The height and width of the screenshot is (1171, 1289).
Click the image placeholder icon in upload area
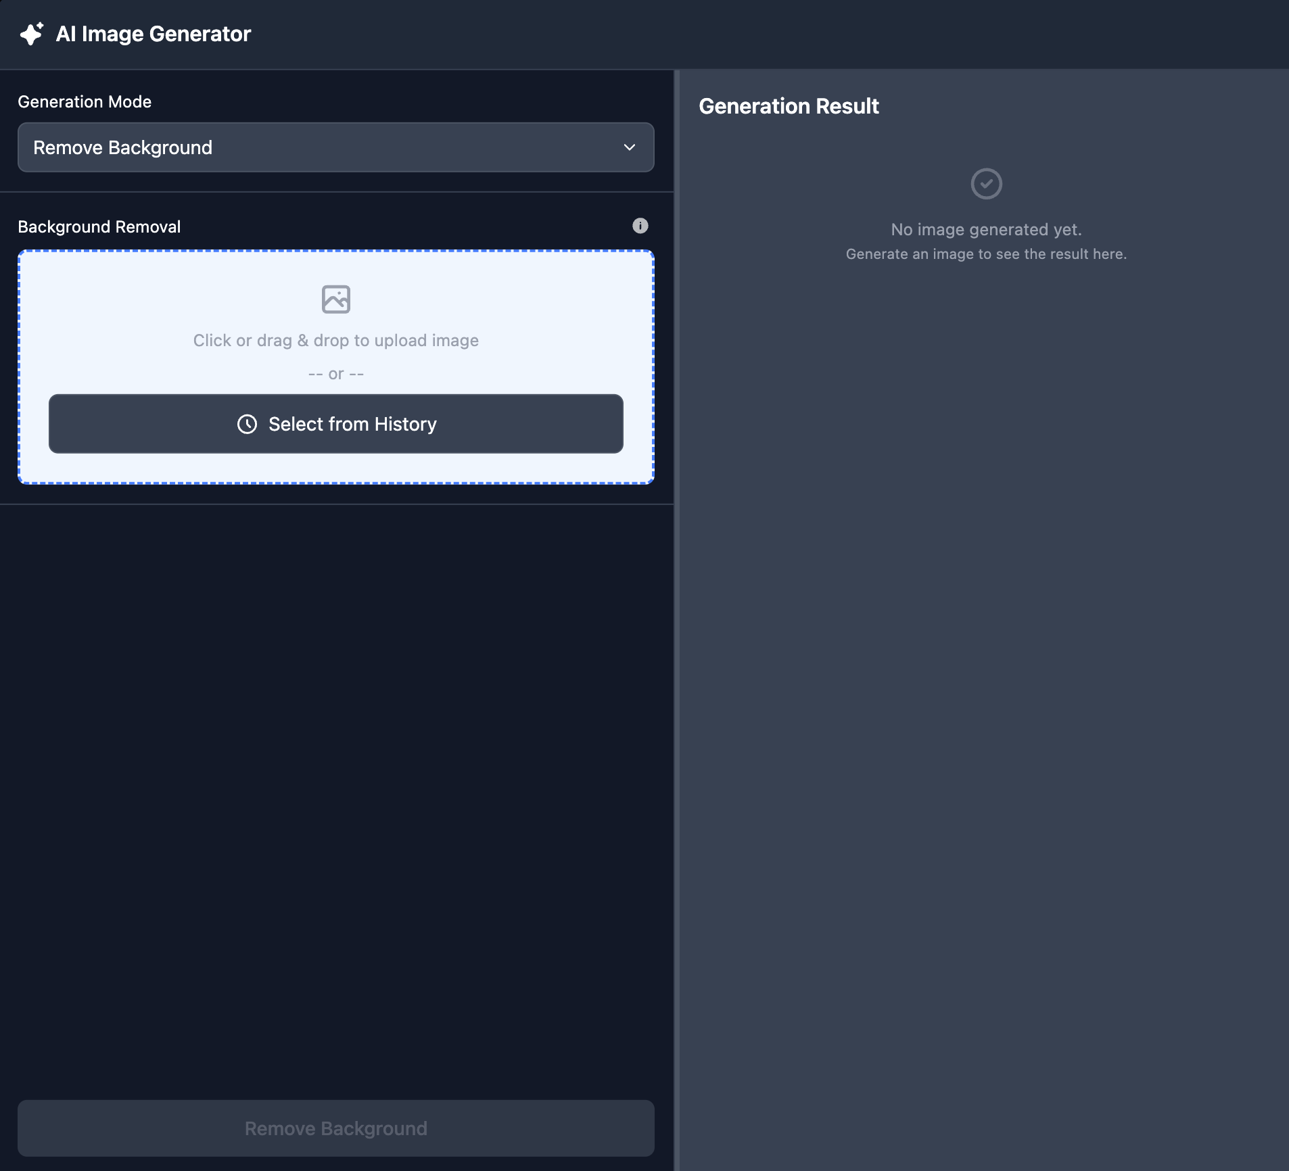pos(335,300)
